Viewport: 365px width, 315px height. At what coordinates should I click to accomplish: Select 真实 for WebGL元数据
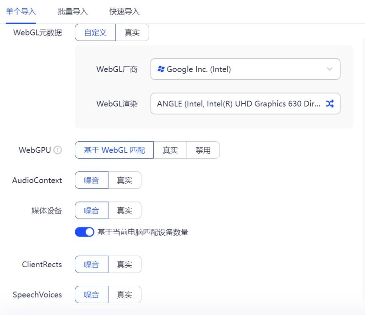(132, 32)
